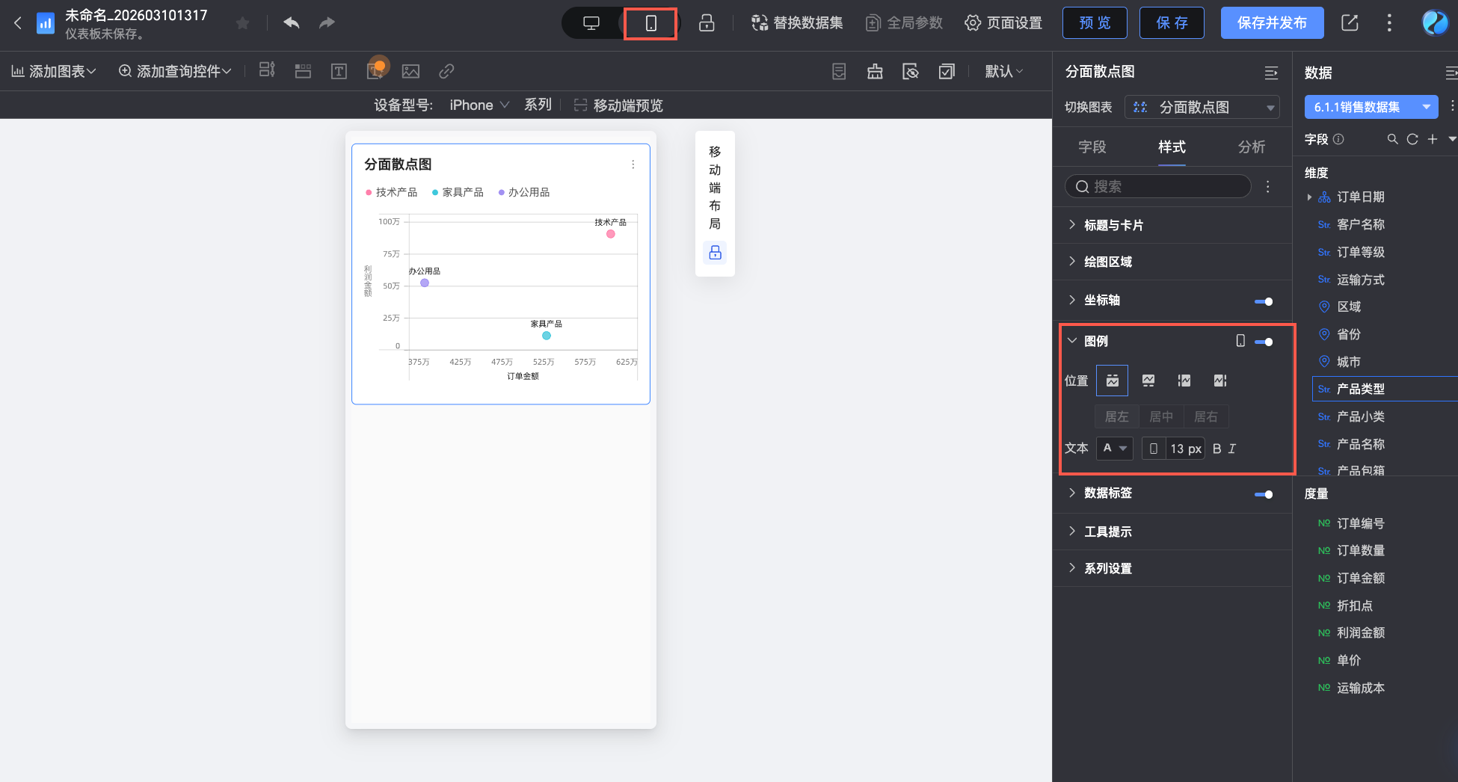1458x782 pixels.
Task: Click the lock icon in top toolbar
Action: pos(707,23)
